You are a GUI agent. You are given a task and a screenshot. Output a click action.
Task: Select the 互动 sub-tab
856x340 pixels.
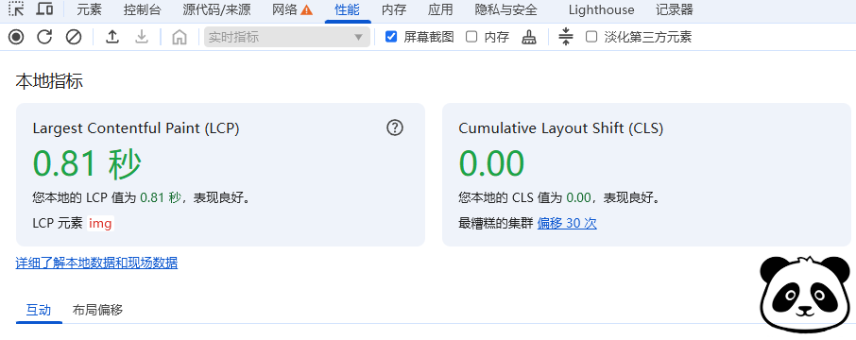coord(39,310)
